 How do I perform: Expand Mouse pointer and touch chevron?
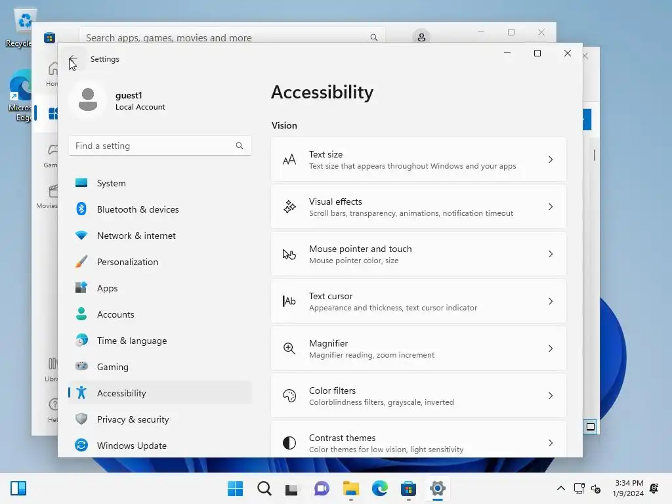(551, 254)
